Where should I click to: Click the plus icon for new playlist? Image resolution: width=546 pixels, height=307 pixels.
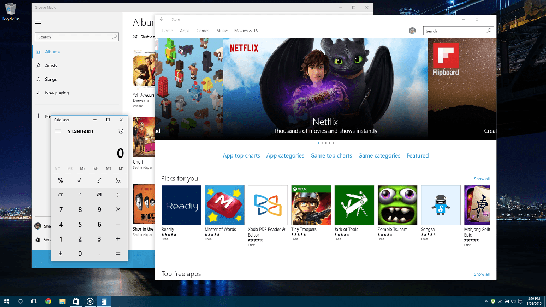click(x=38, y=116)
